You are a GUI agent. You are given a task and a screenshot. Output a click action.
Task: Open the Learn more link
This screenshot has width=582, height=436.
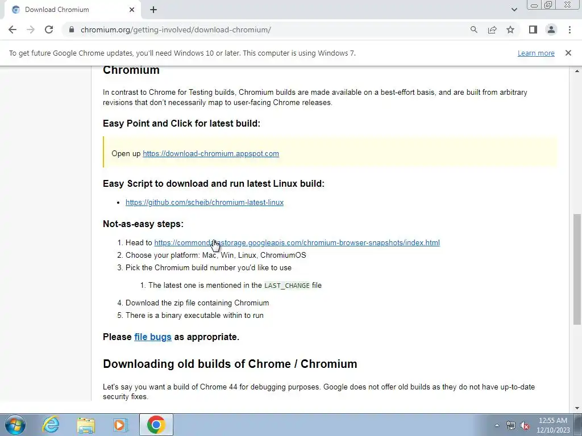coord(536,53)
